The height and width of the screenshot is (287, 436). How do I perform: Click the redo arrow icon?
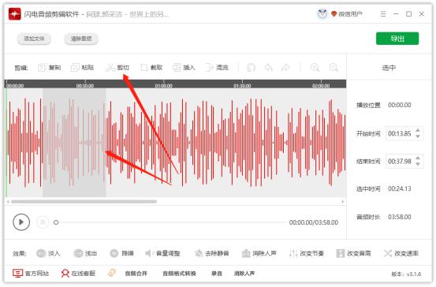click(285, 68)
